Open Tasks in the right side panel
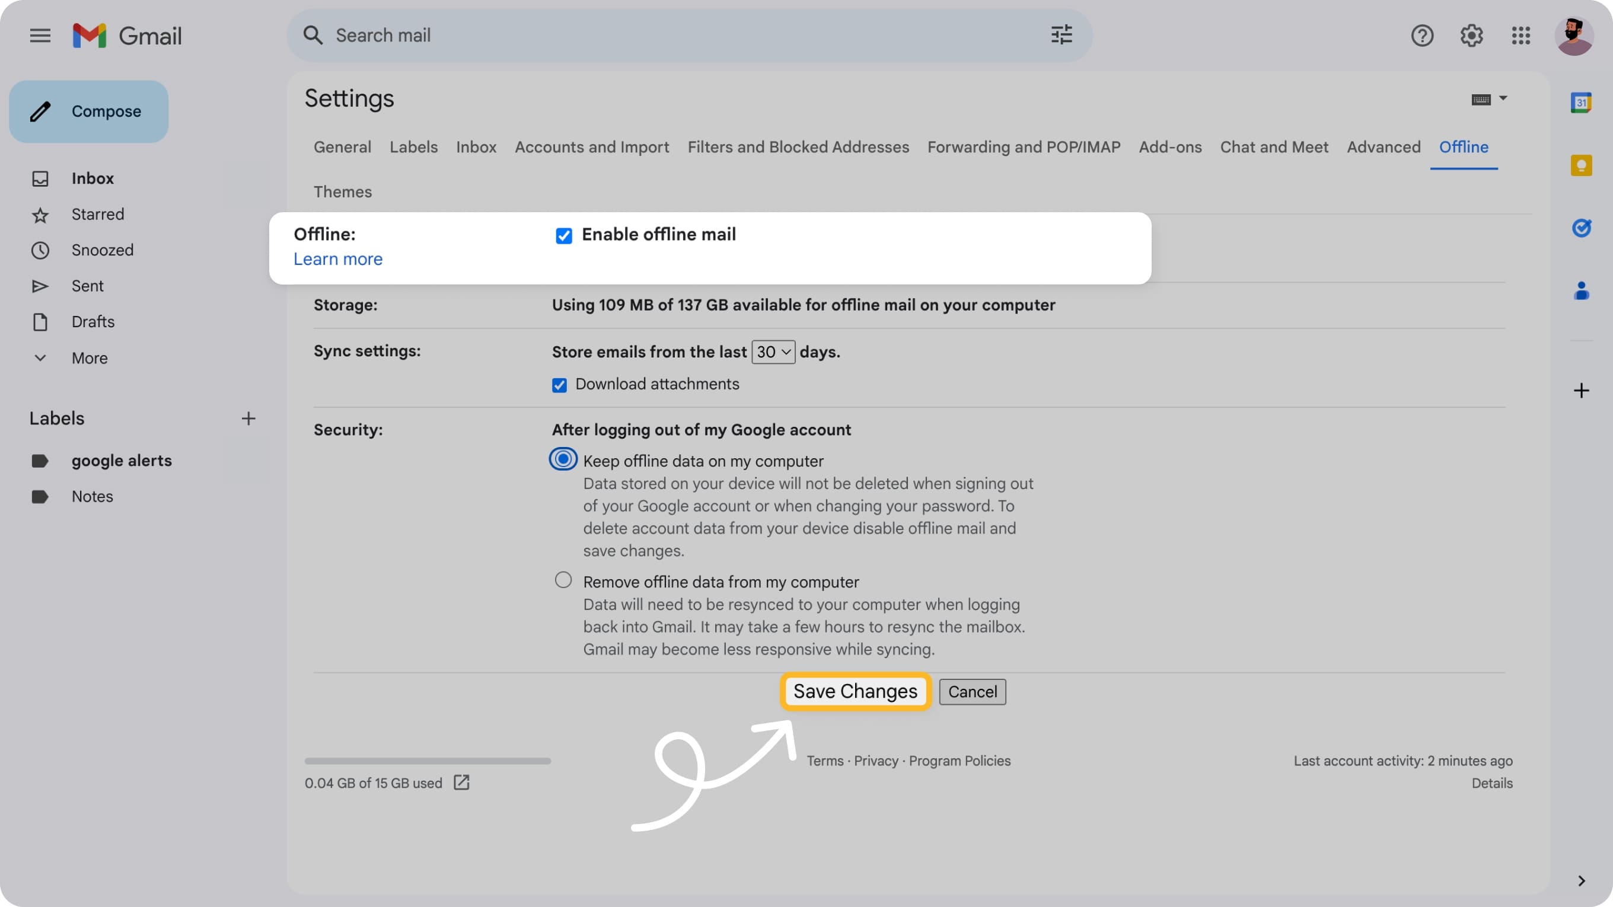This screenshot has height=907, width=1613. (1582, 228)
